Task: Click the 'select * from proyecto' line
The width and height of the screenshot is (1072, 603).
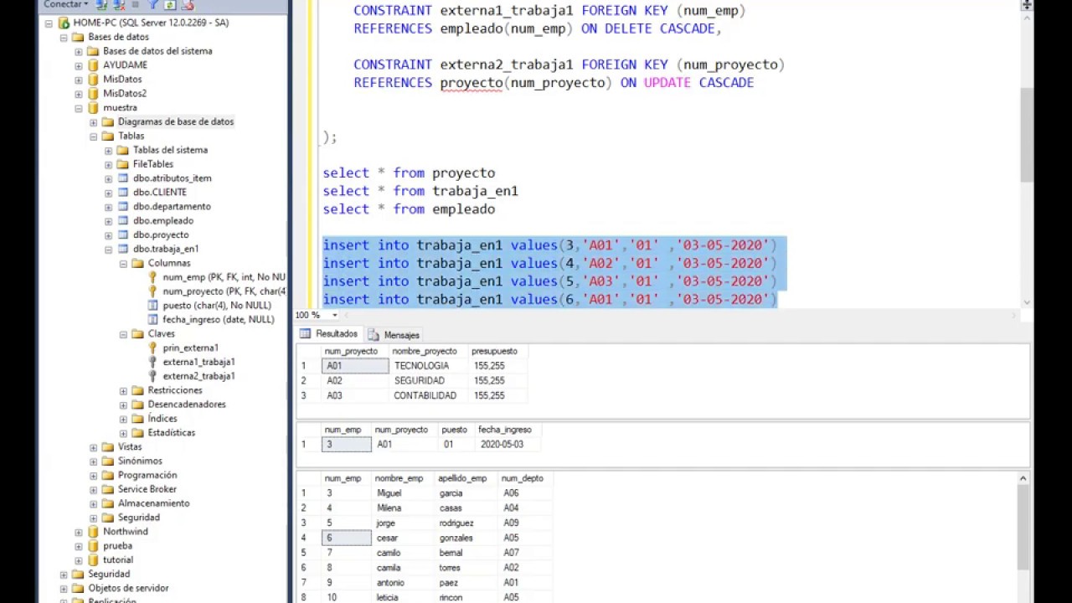Action: tap(409, 173)
